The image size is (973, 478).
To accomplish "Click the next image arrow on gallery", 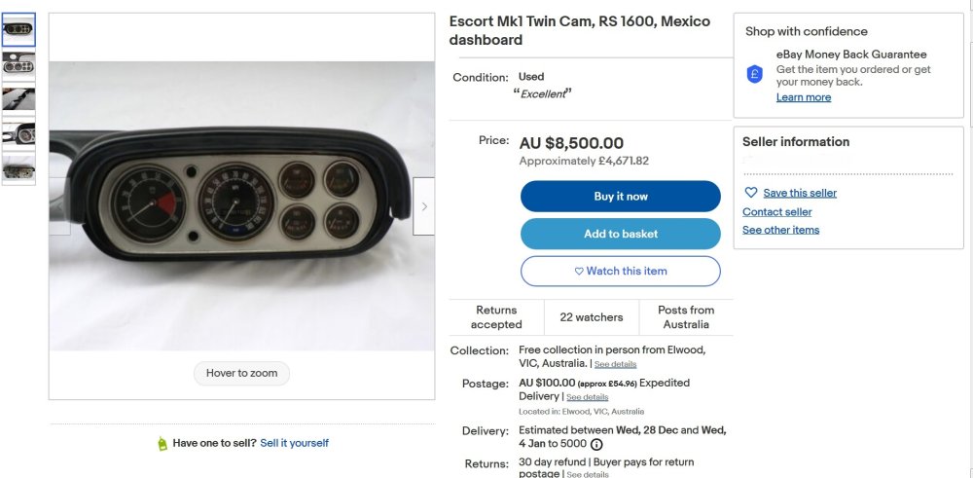I will click(x=424, y=206).
